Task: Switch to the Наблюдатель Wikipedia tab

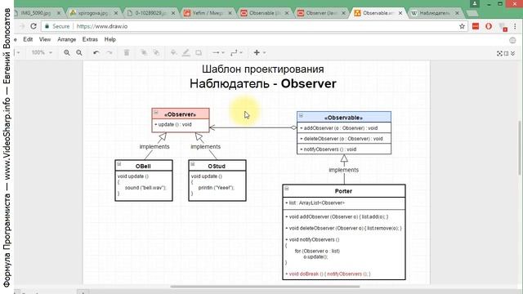Action: tap(435, 13)
